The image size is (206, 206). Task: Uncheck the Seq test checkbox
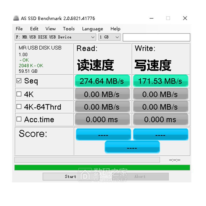click(x=19, y=81)
